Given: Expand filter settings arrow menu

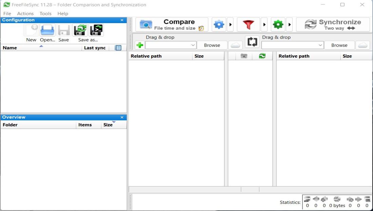Looking at the screenshot, I should coord(264,24).
